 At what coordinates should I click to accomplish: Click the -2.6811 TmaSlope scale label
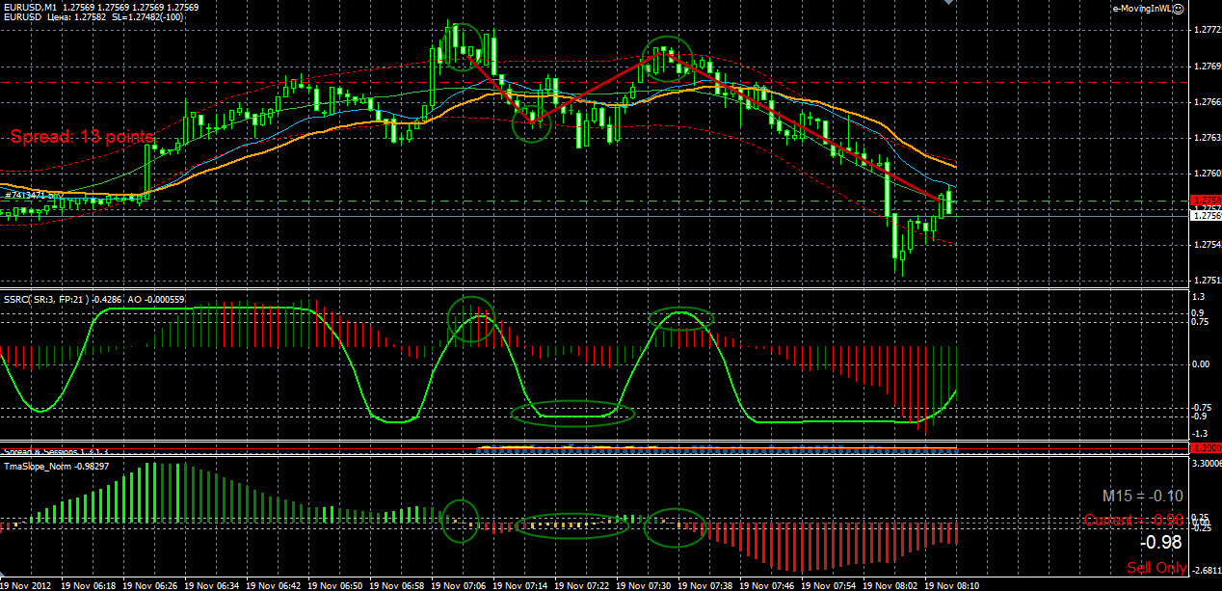click(x=1208, y=570)
